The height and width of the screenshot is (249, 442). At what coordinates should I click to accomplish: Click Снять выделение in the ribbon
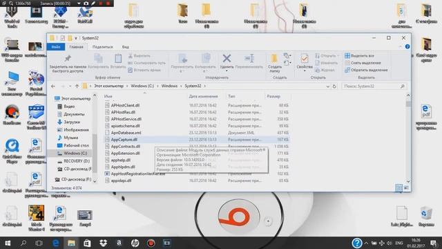tap(363, 63)
